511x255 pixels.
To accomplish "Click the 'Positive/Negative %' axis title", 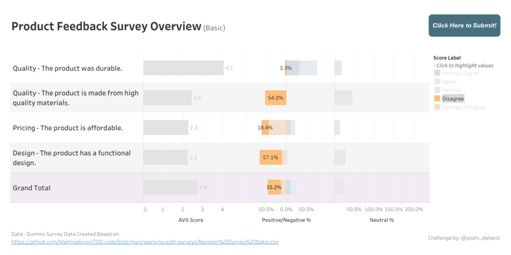I will point(286,220).
